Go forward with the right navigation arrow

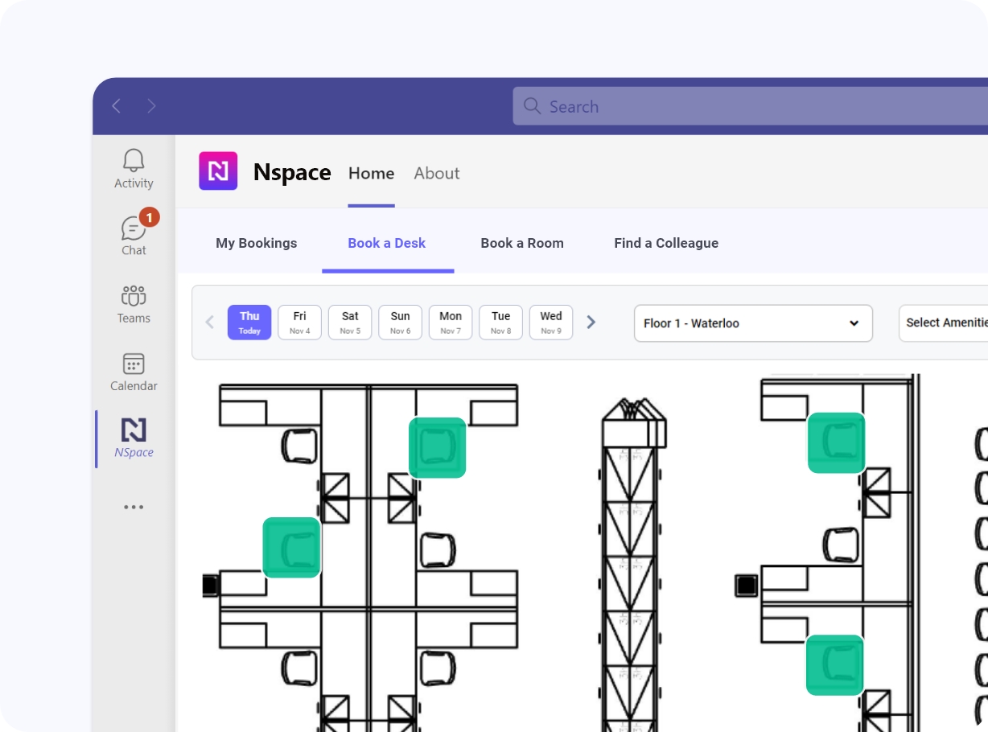point(151,106)
